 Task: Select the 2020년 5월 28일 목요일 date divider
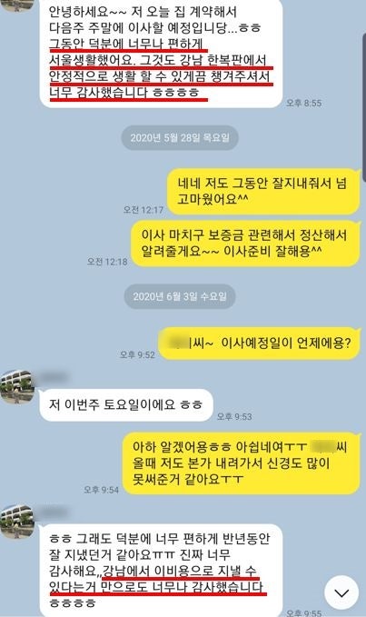click(x=180, y=138)
